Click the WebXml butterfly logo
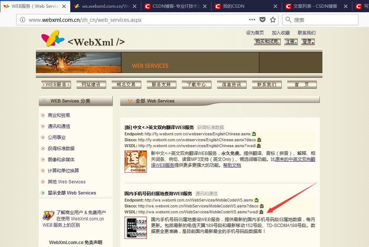Viewport: 369px width, 247px height. 53,38
